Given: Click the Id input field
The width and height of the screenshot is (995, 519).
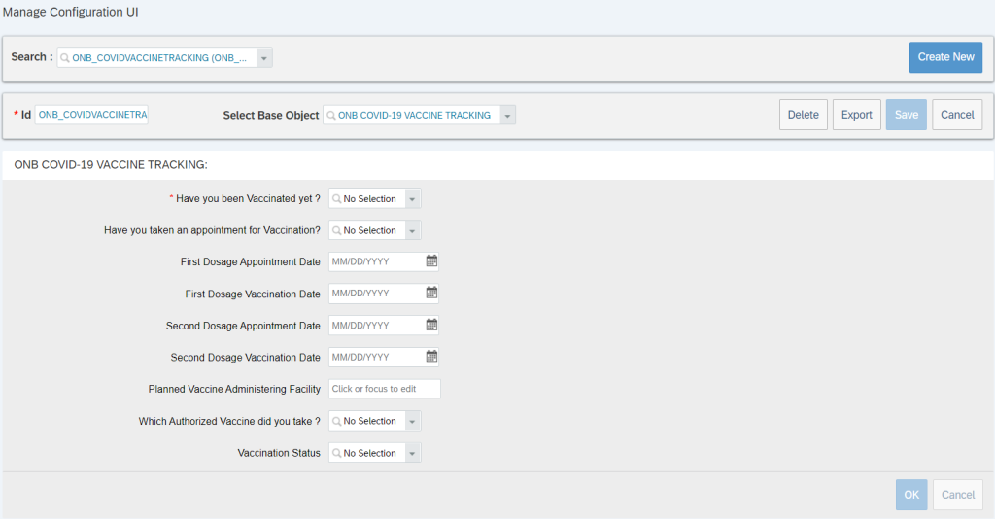Looking at the screenshot, I should coord(91,115).
